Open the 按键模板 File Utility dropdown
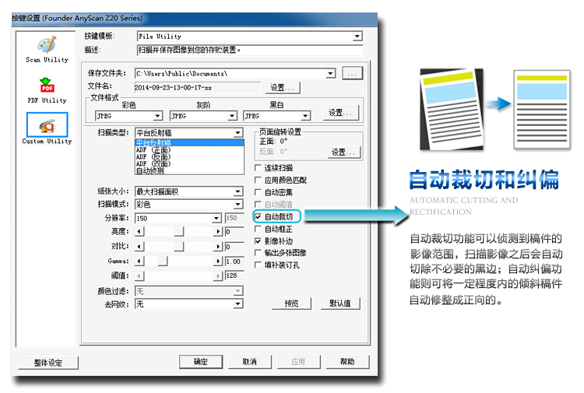 (x=357, y=37)
